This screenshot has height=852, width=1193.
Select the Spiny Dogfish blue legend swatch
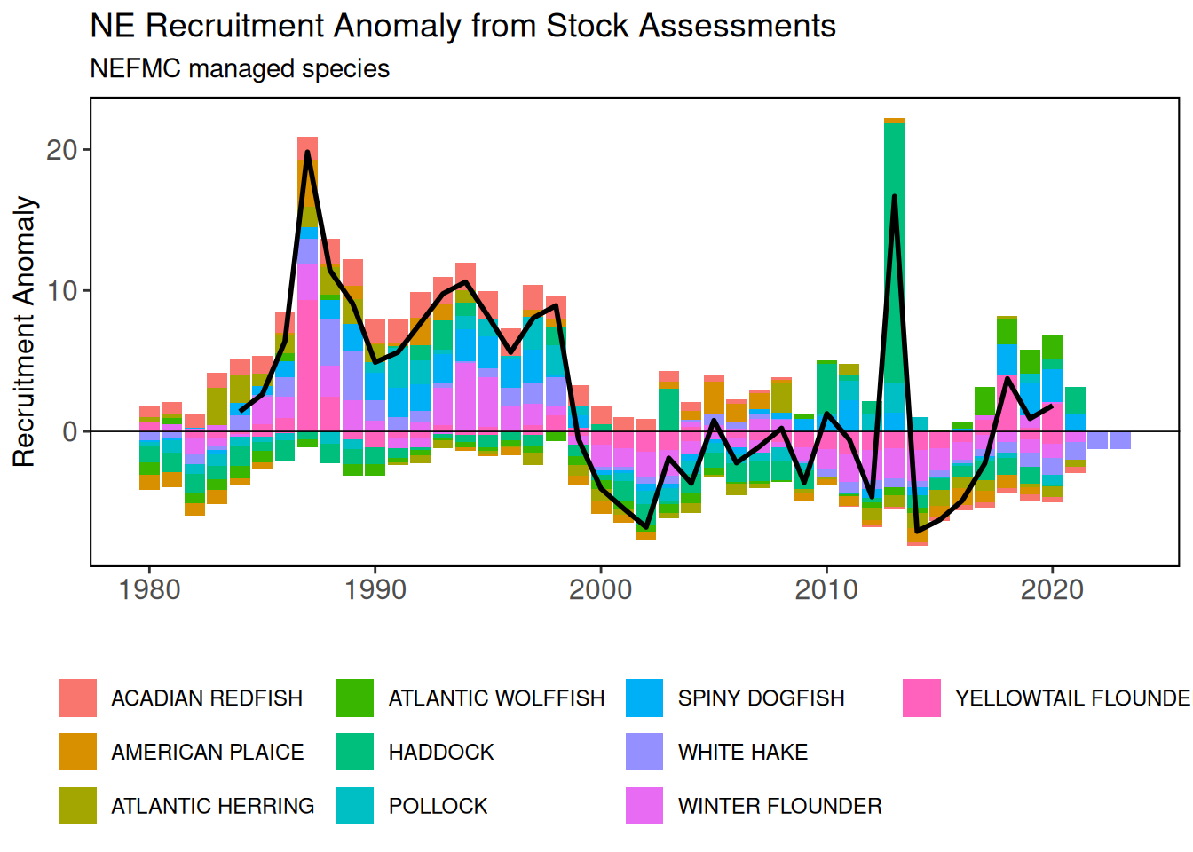click(644, 698)
